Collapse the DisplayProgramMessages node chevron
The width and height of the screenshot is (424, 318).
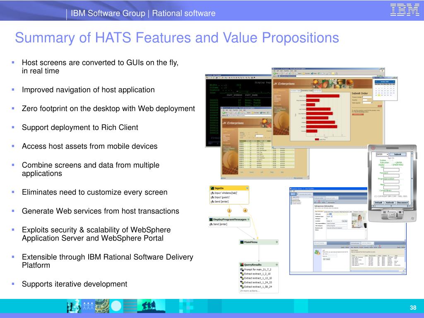point(248,219)
